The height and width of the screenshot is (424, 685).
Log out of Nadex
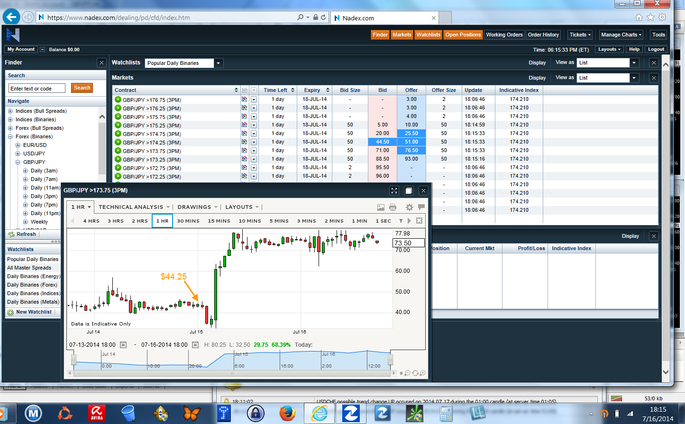click(656, 49)
